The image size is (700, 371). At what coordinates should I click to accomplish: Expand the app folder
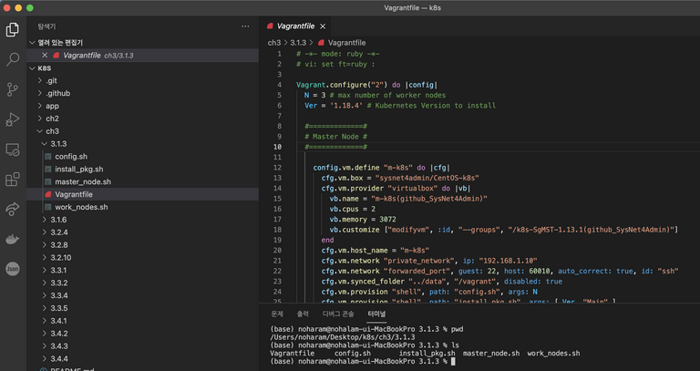[x=40, y=106]
